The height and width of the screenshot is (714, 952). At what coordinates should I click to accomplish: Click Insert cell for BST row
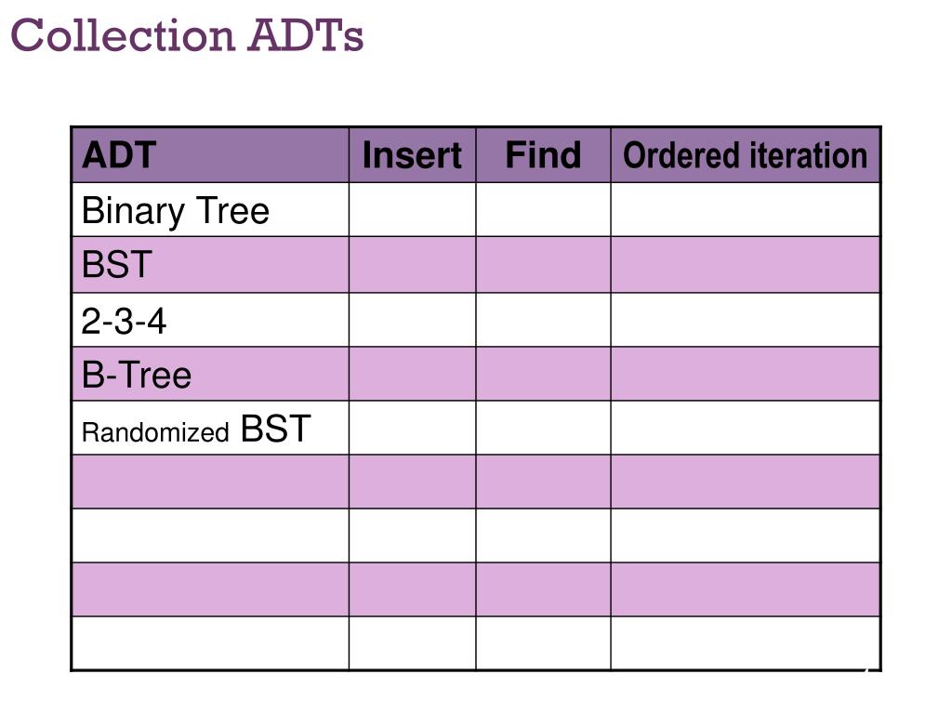(412, 265)
